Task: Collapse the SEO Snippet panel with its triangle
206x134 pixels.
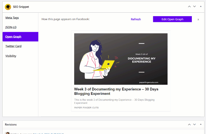Action: tap(201, 6)
